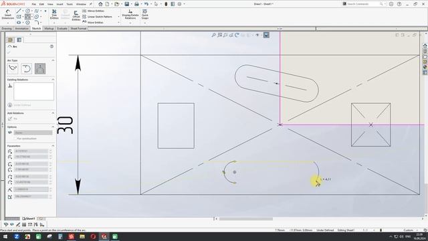
Task: Click the New document icon
Action: (107, 4)
